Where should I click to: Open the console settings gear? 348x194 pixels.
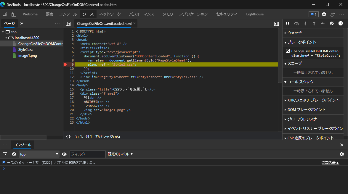coord(341,154)
